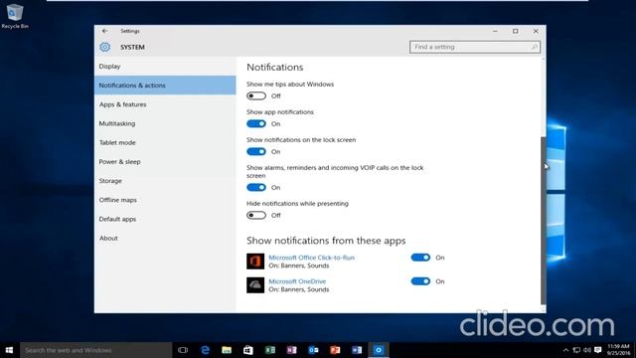This screenshot has height=358, width=636.
Task: Open Tablet mode settings
Action: (x=165, y=142)
